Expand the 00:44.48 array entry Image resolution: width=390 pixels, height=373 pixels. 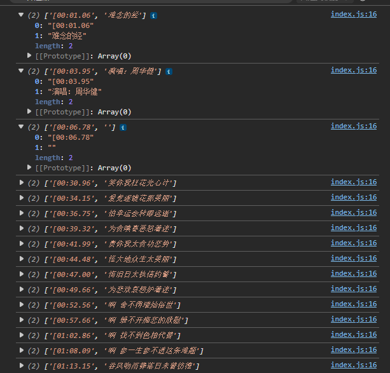(22, 259)
